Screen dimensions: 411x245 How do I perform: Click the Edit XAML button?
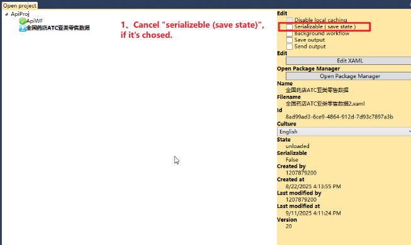(x=349, y=60)
